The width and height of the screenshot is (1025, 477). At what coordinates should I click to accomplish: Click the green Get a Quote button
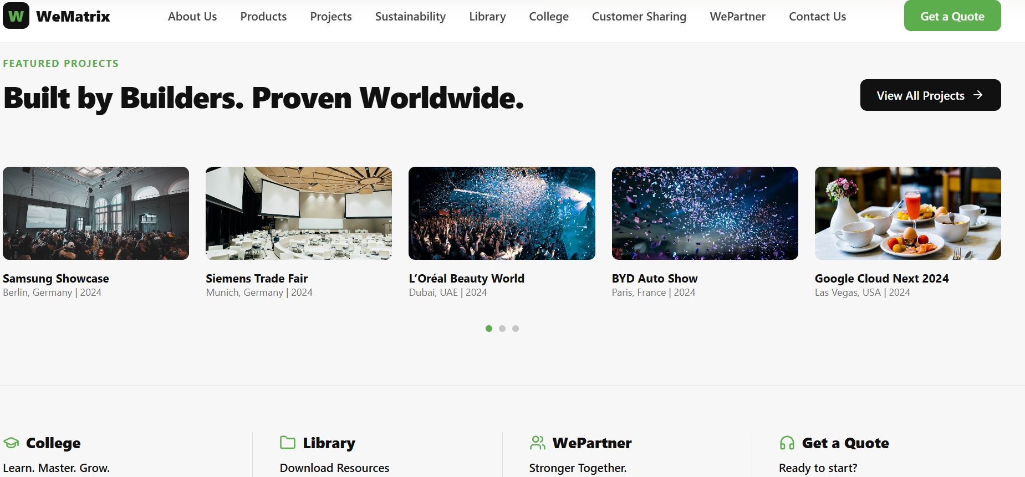(x=952, y=16)
